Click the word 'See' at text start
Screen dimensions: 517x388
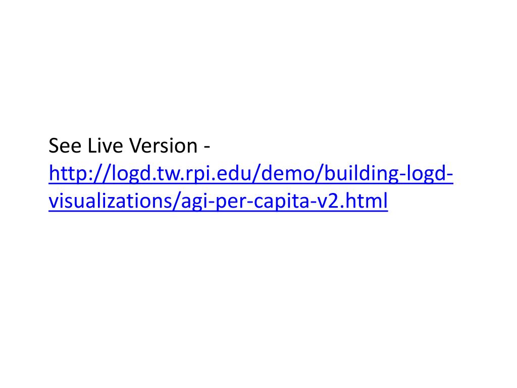tap(65, 145)
